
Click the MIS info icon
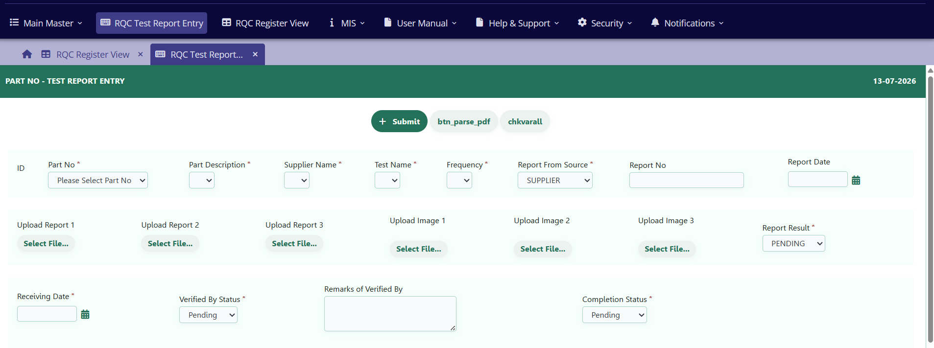pos(332,23)
